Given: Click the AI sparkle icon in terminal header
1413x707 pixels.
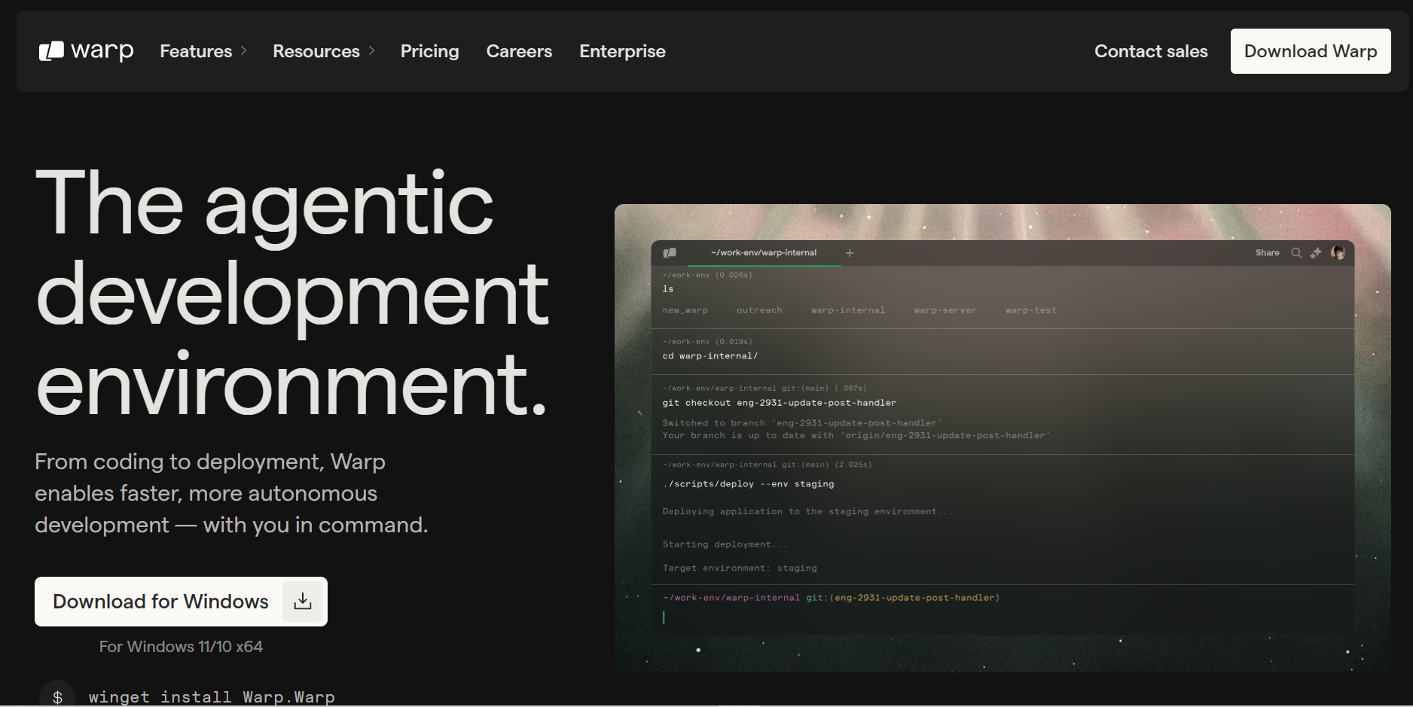Looking at the screenshot, I should coord(1316,253).
